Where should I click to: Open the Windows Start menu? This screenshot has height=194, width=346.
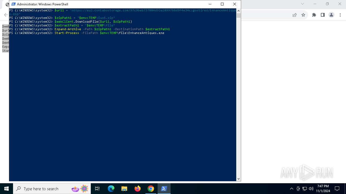6,189
